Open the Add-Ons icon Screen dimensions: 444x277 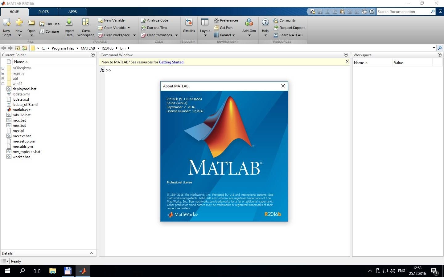click(249, 22)
